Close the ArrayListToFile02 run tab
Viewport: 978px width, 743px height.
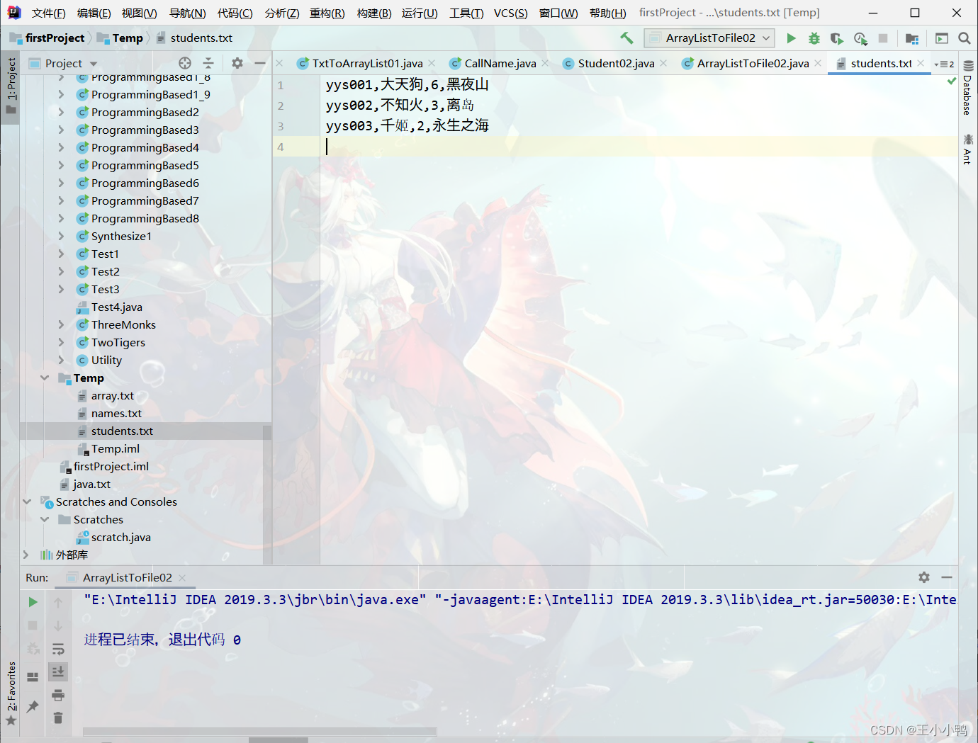181,577
